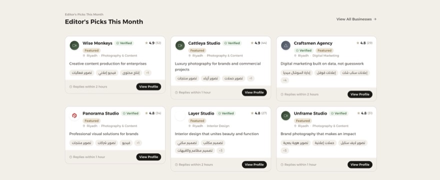The height and width of the screenshot is (180, 440).
Task: Click the Wise Monkeys camera avatar icon
Action: 74,45
